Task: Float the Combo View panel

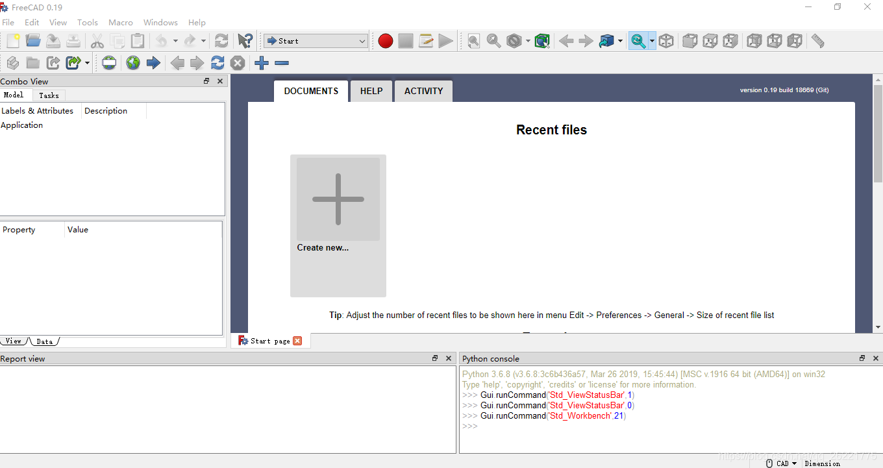Action: [206, 81]
